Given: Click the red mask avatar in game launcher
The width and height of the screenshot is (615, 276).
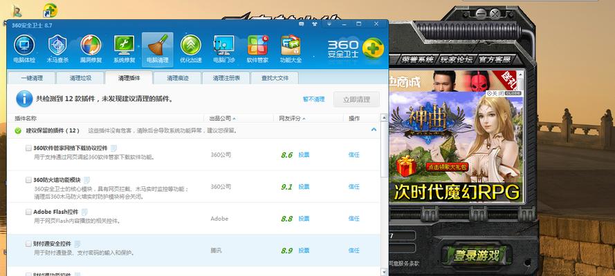Looking at the screenshot, I should tap(479, 81).
